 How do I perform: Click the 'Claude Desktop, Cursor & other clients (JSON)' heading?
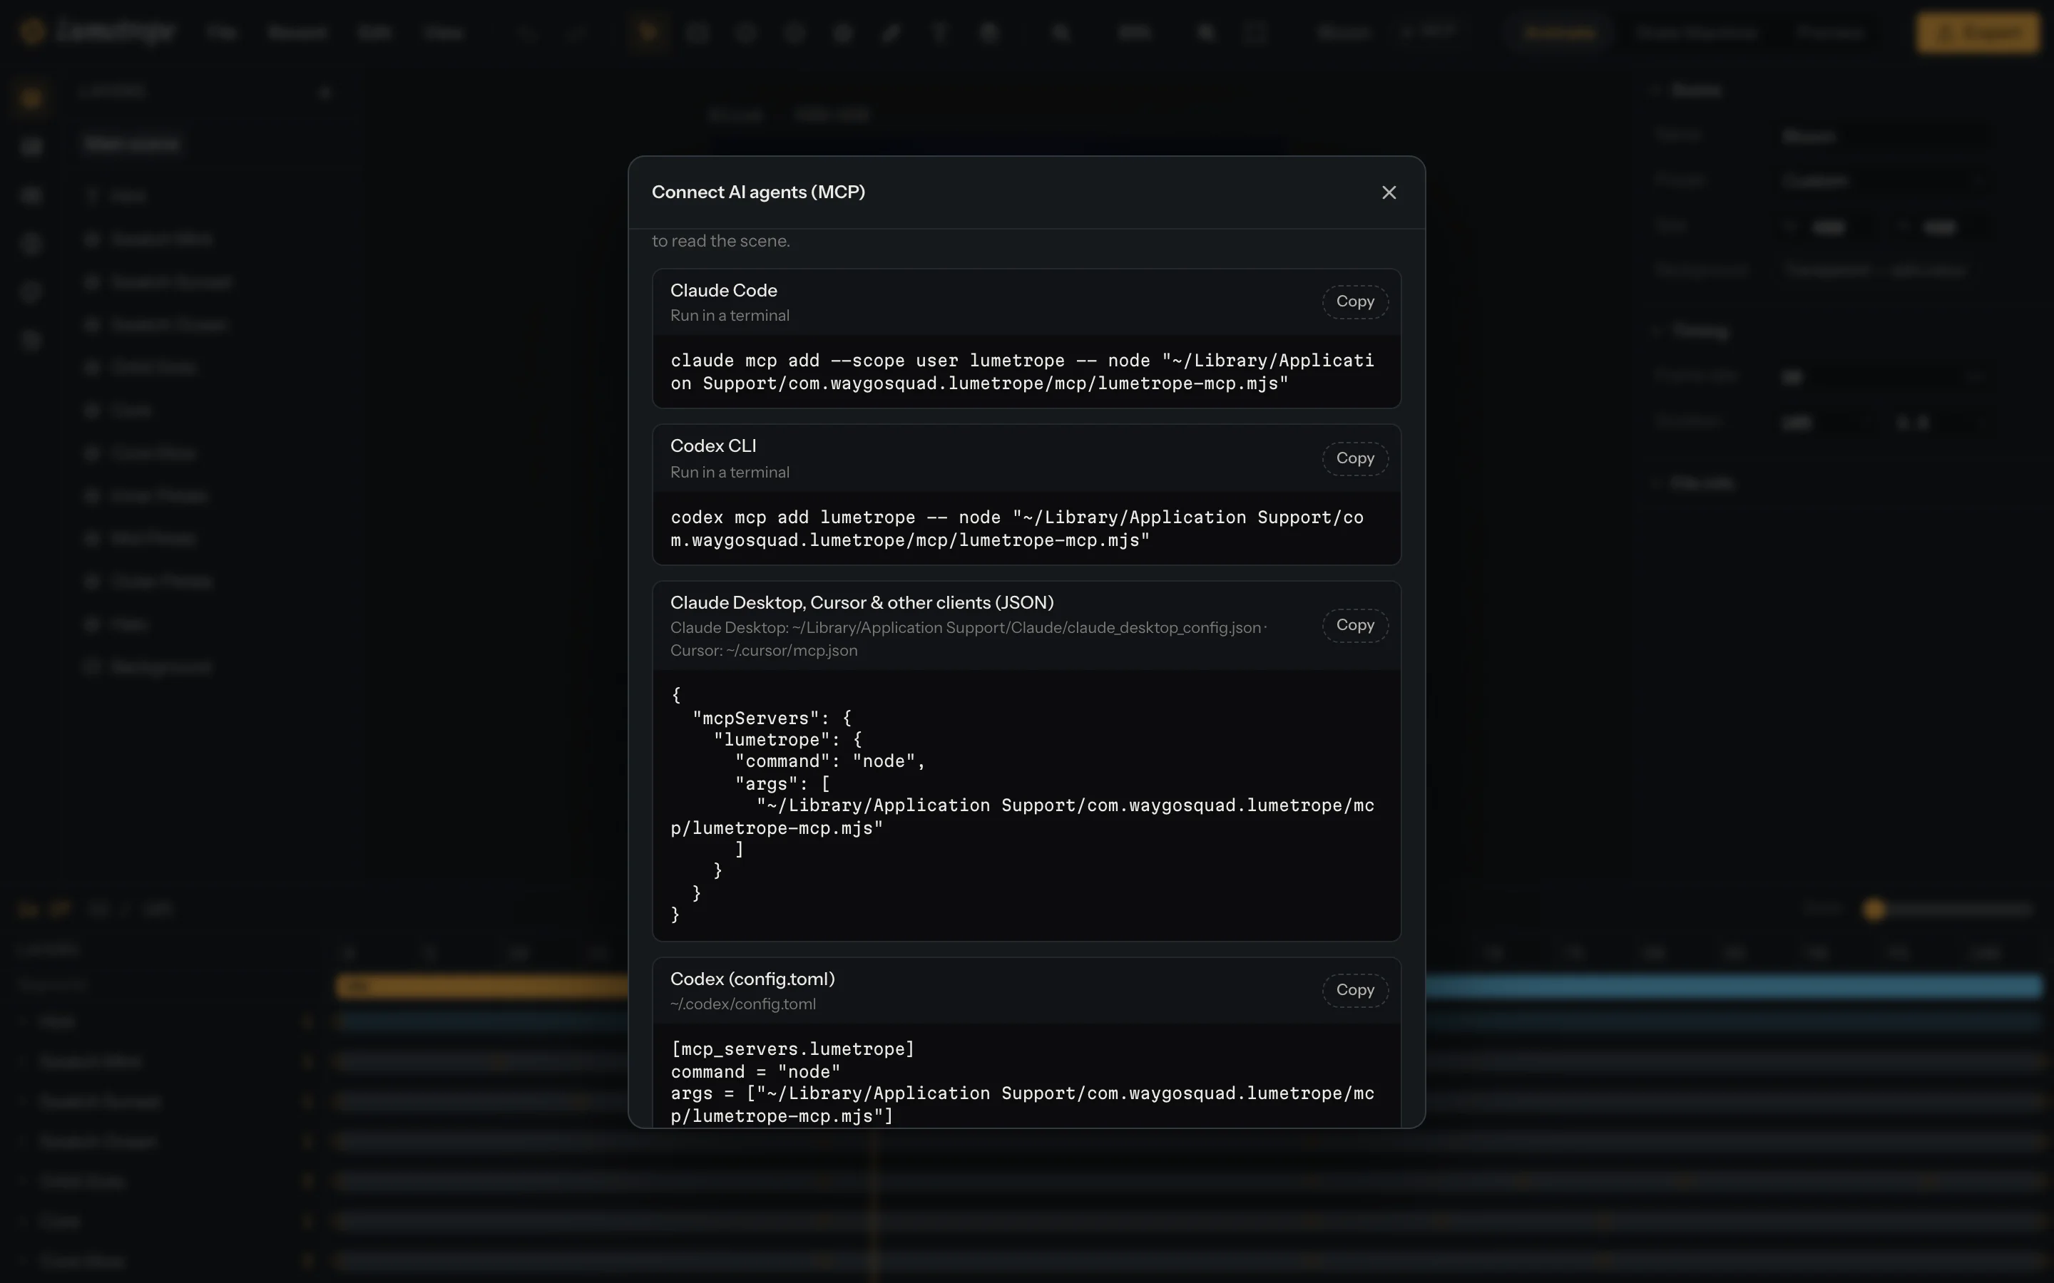coord(862,603)
